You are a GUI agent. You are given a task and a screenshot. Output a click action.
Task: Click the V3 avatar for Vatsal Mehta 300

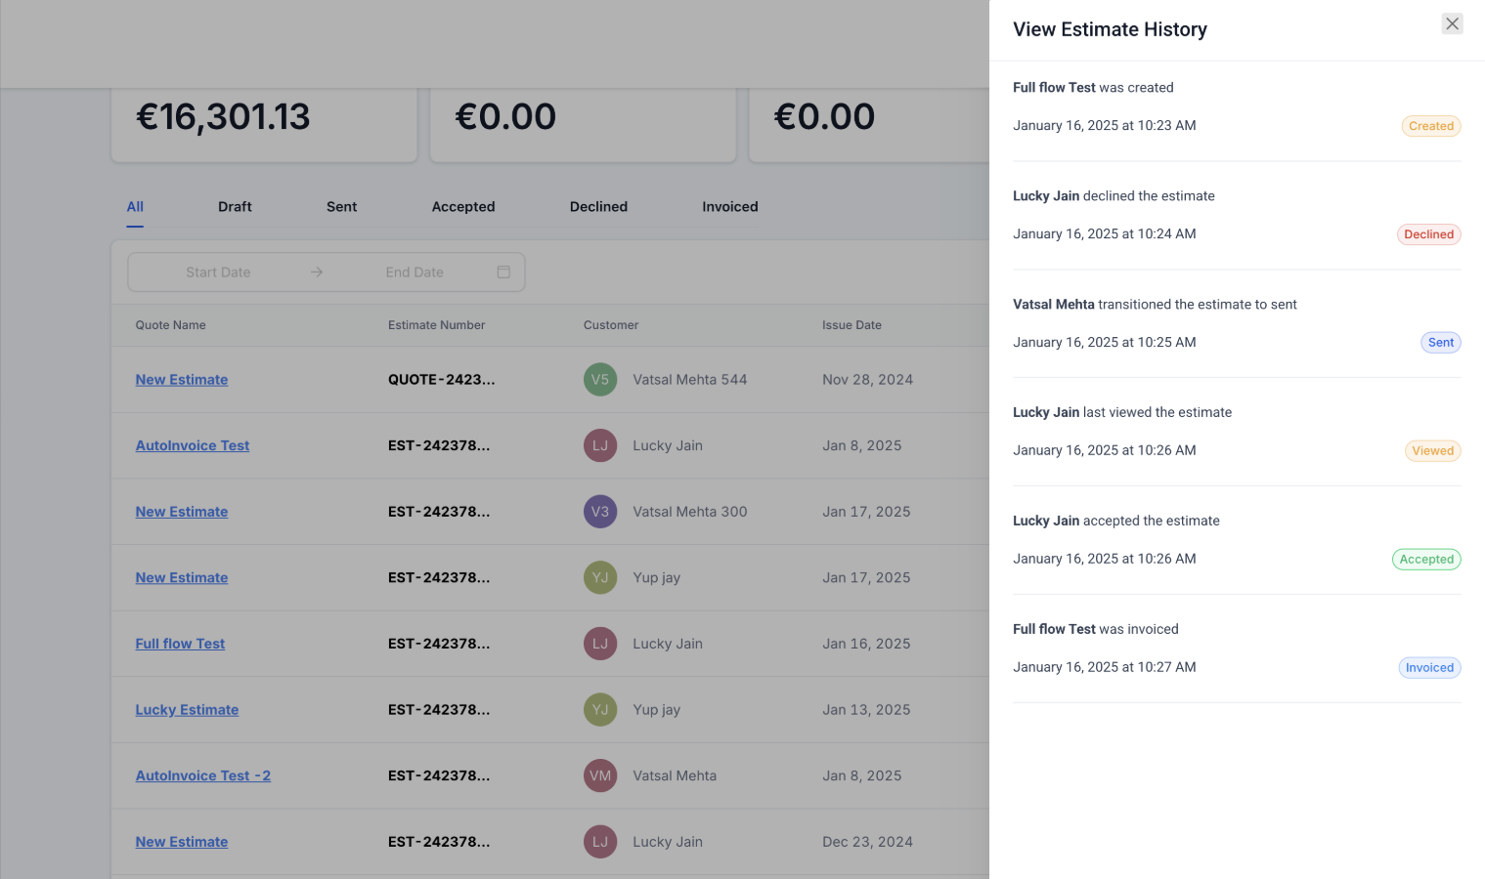tap(599, 512)
